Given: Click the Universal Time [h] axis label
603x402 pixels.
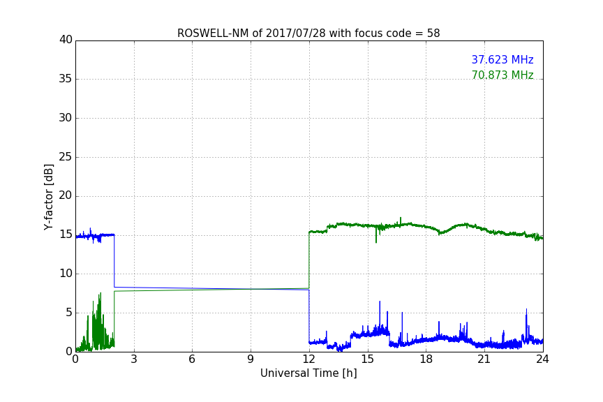Looking at the screenshot, I should 308,373.
